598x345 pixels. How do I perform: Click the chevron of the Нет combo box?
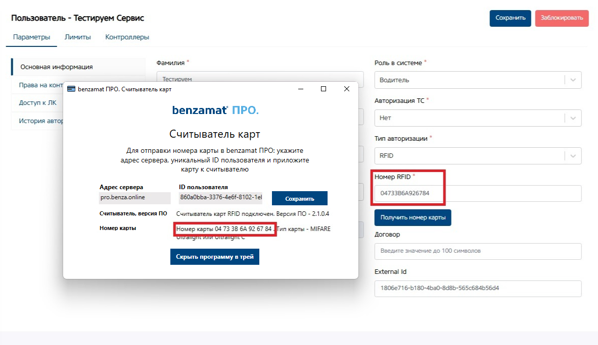[x=573, y=118]
